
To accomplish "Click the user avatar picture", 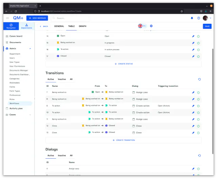I will coord(205,18).
